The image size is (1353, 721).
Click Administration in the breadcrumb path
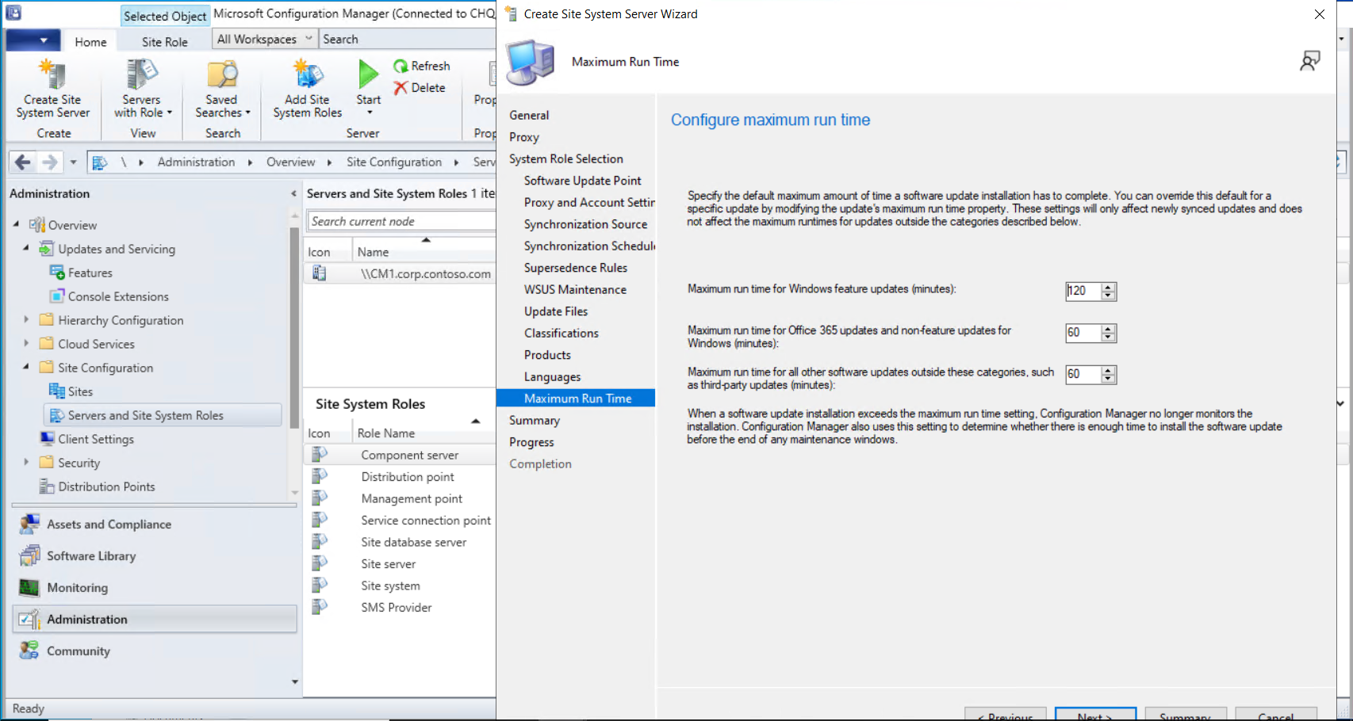tap(196, 162)
